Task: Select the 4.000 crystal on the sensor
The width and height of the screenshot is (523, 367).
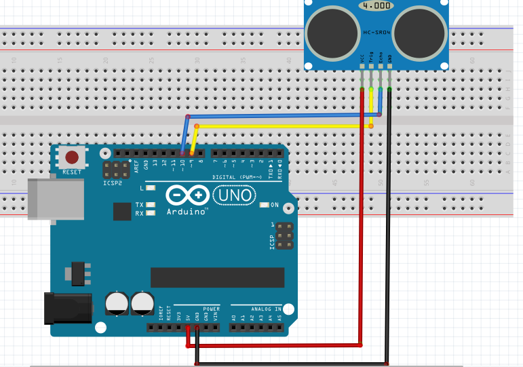Action: pos(375,5)
